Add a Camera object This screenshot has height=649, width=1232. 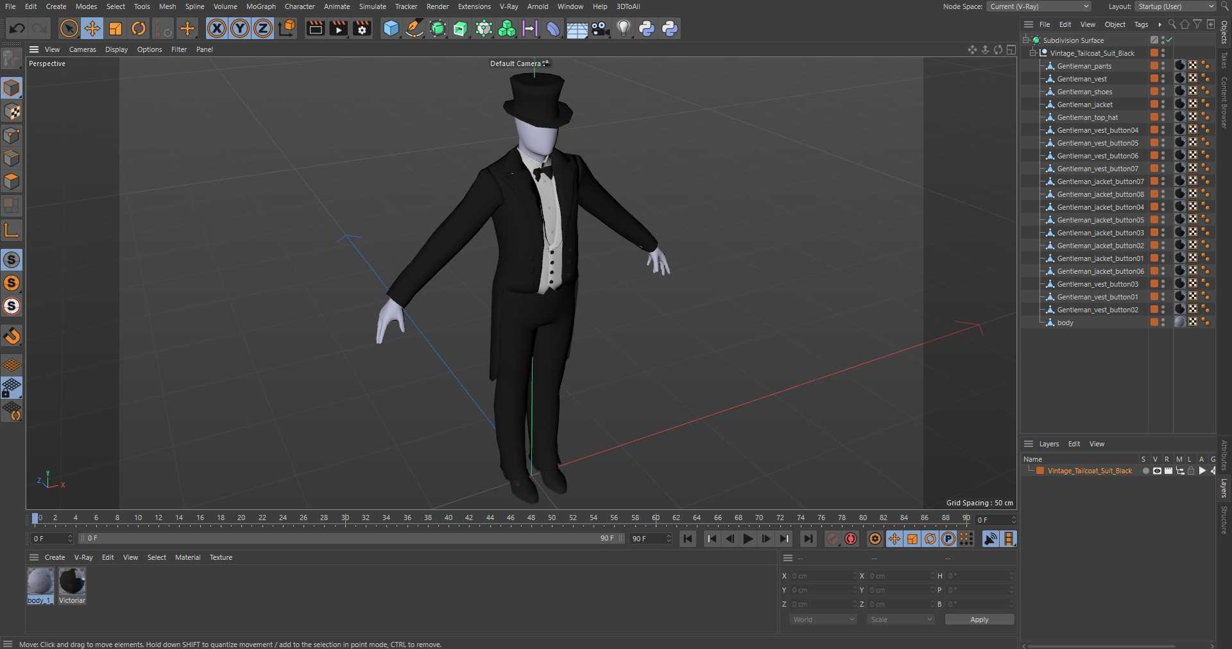coord(600,28)
